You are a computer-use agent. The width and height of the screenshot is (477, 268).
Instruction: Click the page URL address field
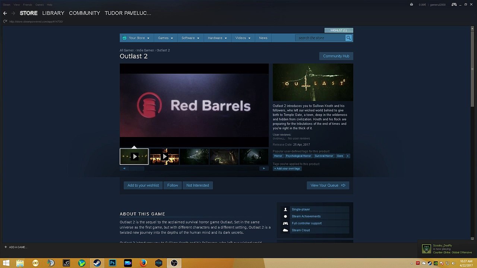point(36,22)
